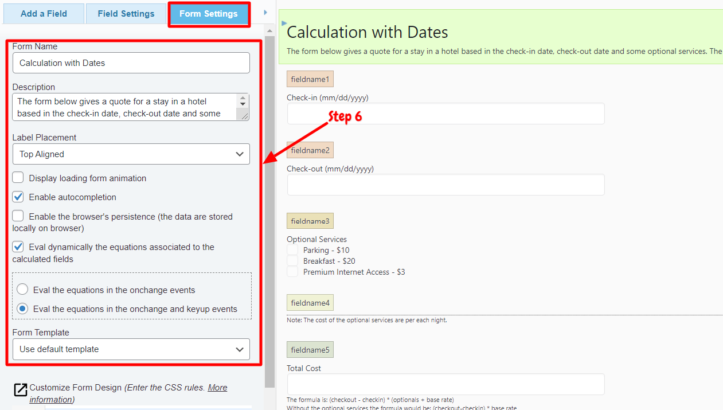Collapse the form title triangle icon
The height and width of the screenshot is (410, 723).
(x=284, y=24)
